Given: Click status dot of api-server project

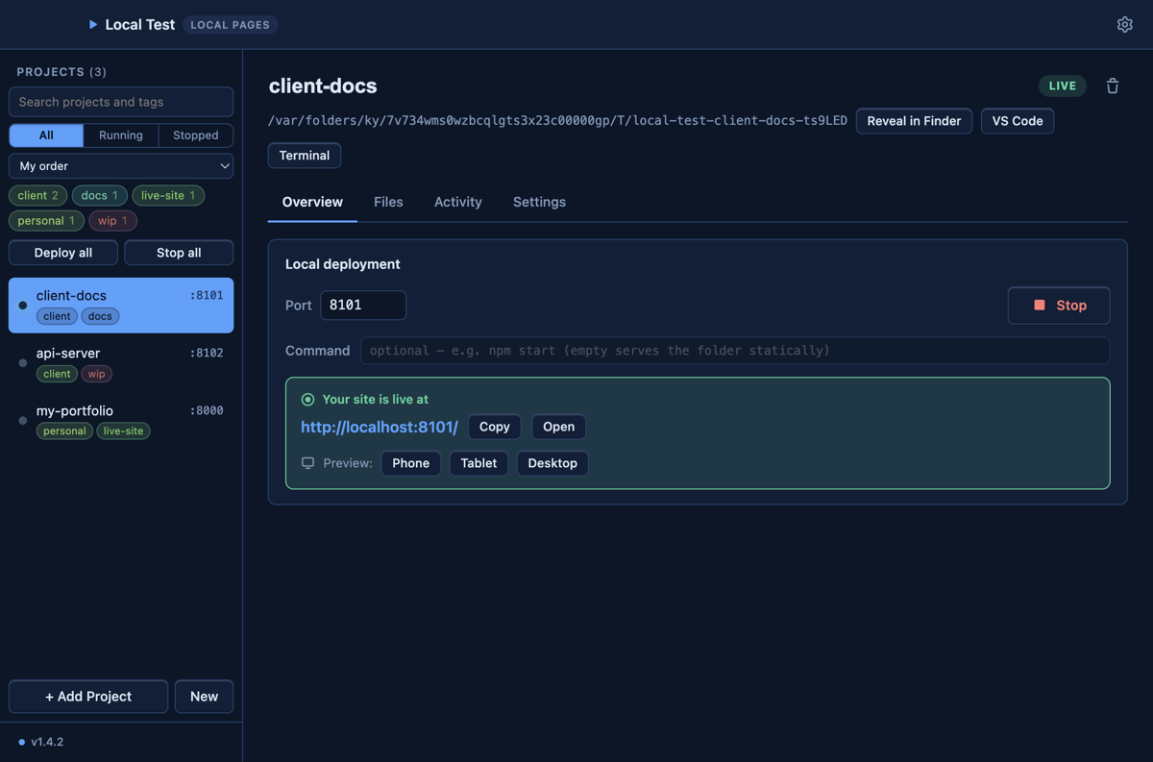Looking at the screenshot, I should 23,363.
